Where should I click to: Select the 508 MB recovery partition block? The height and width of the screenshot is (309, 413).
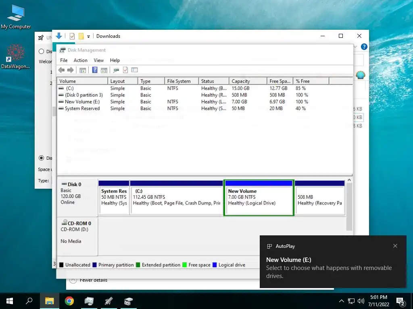(320, 198)
